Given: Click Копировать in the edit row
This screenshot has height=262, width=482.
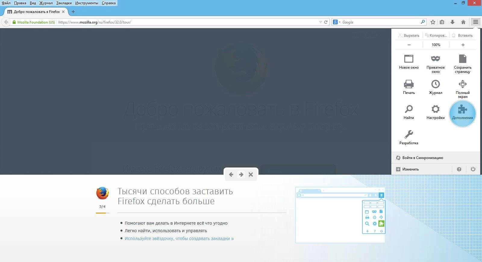Looking at the screenshot, I should tap(436, 36).
